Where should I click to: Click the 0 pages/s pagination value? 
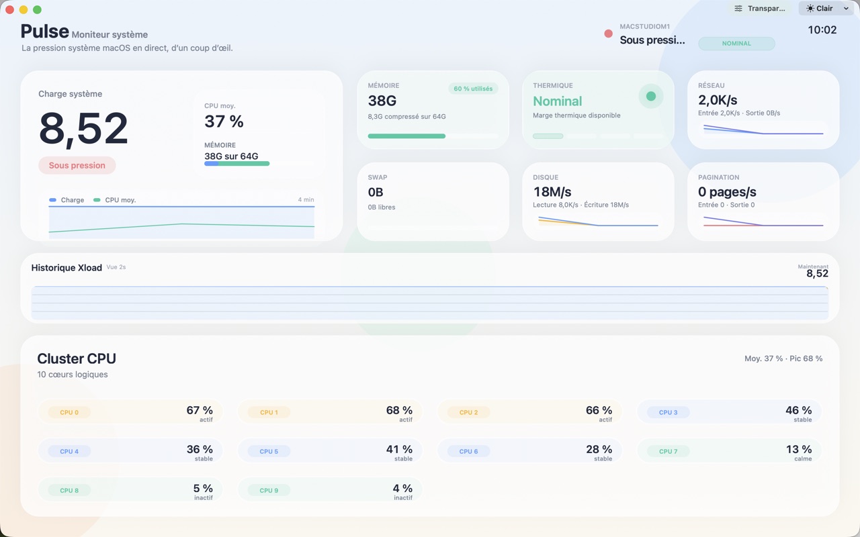727,192
